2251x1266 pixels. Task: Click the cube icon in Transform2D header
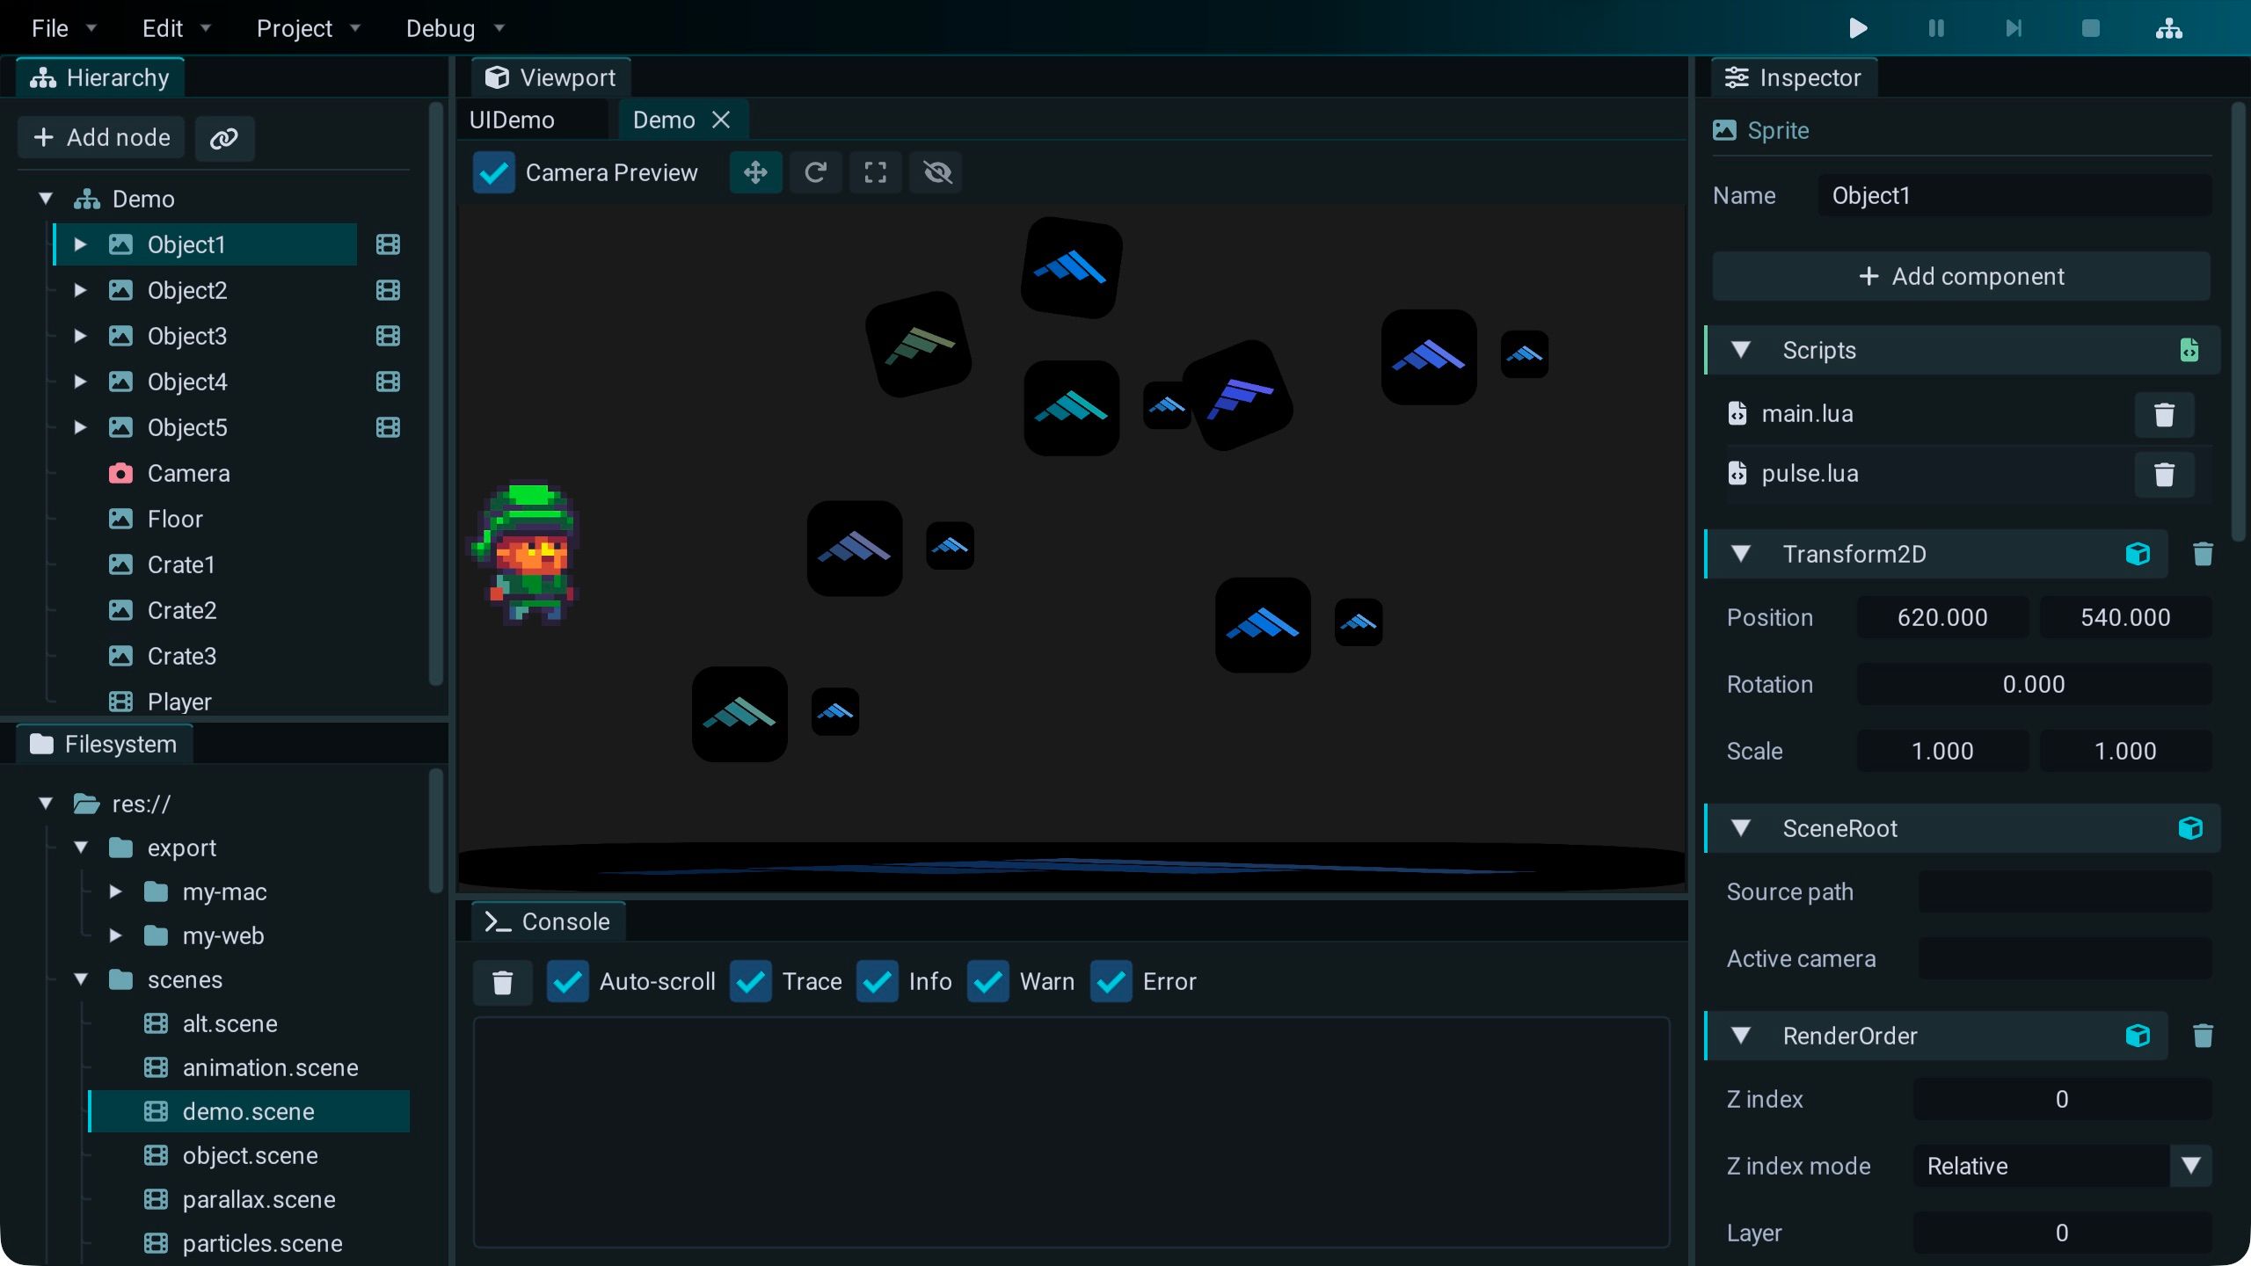tap(2138, 554)
